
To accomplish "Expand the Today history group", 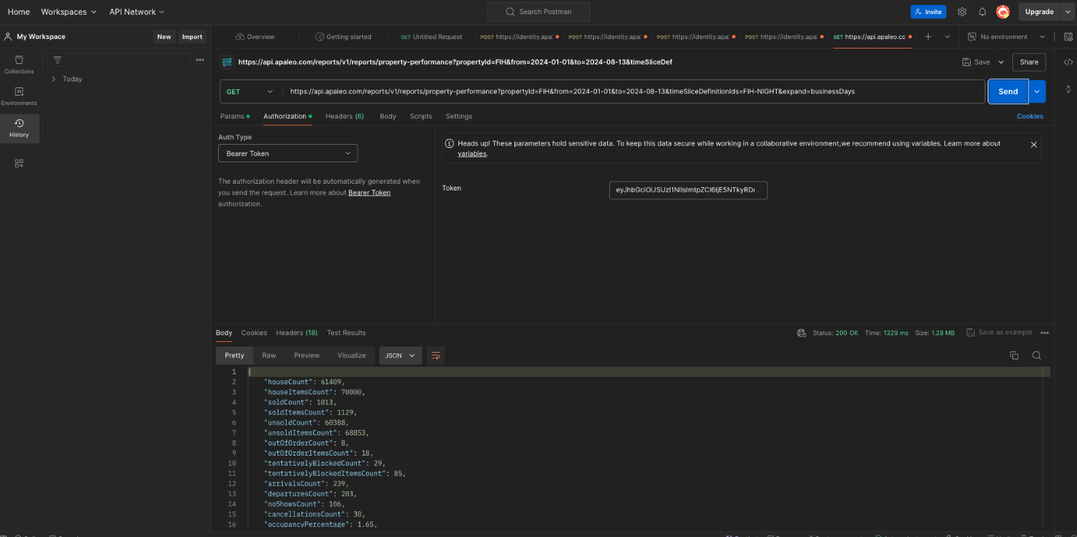I will point(54,79).
